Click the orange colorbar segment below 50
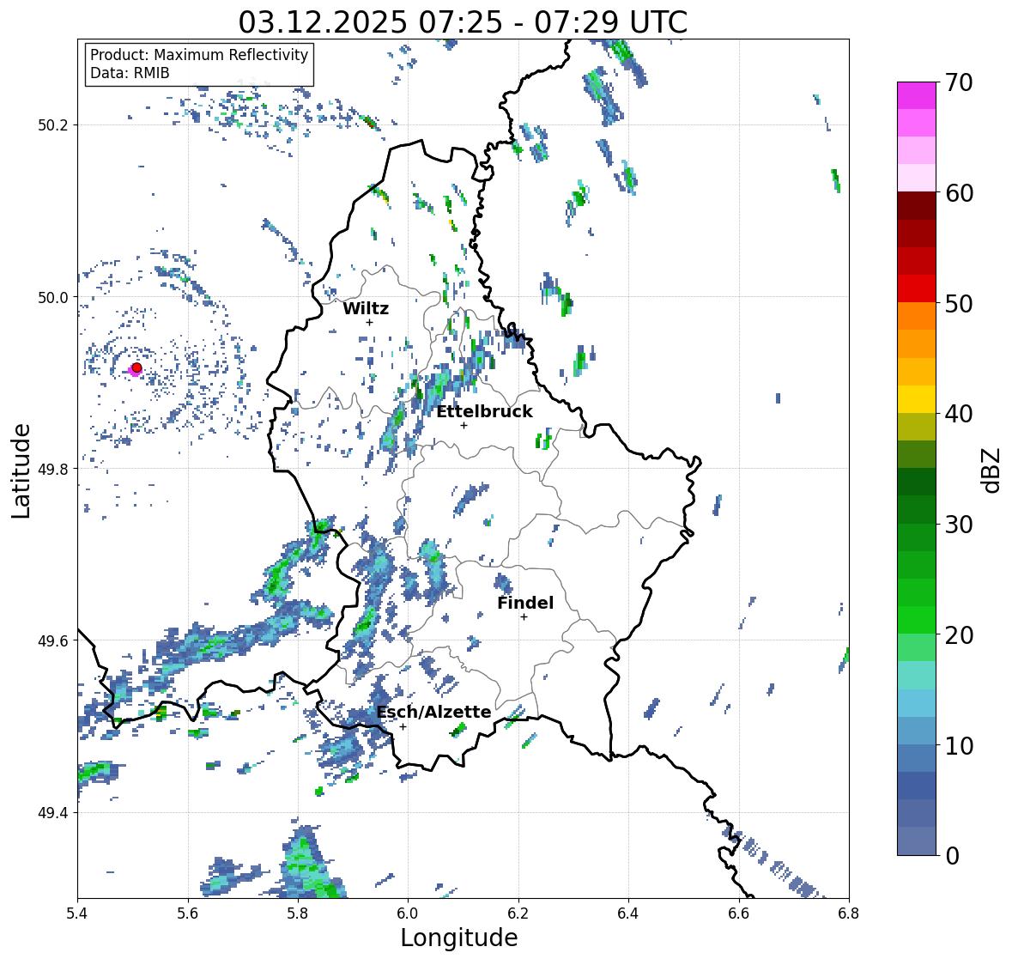 click(917, 316)
